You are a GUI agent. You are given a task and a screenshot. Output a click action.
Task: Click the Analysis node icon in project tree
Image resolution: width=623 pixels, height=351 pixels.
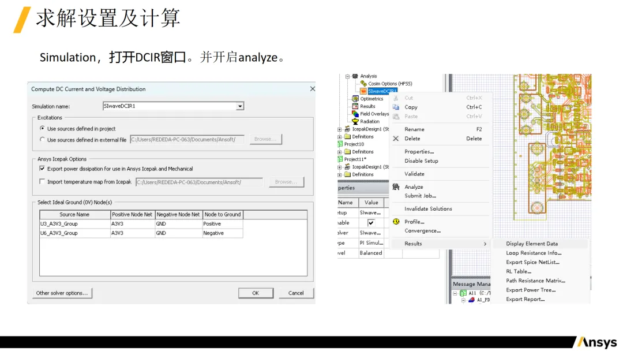[x=355, y=76]
